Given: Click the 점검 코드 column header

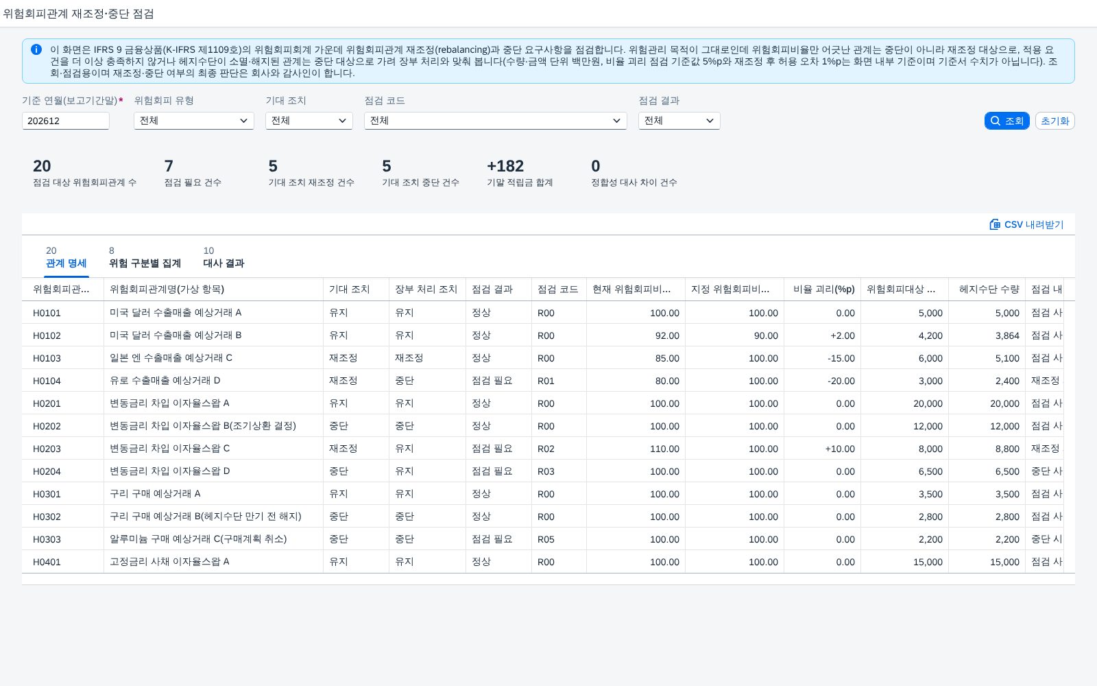Looking at the screenshot, I should (559, 289).
